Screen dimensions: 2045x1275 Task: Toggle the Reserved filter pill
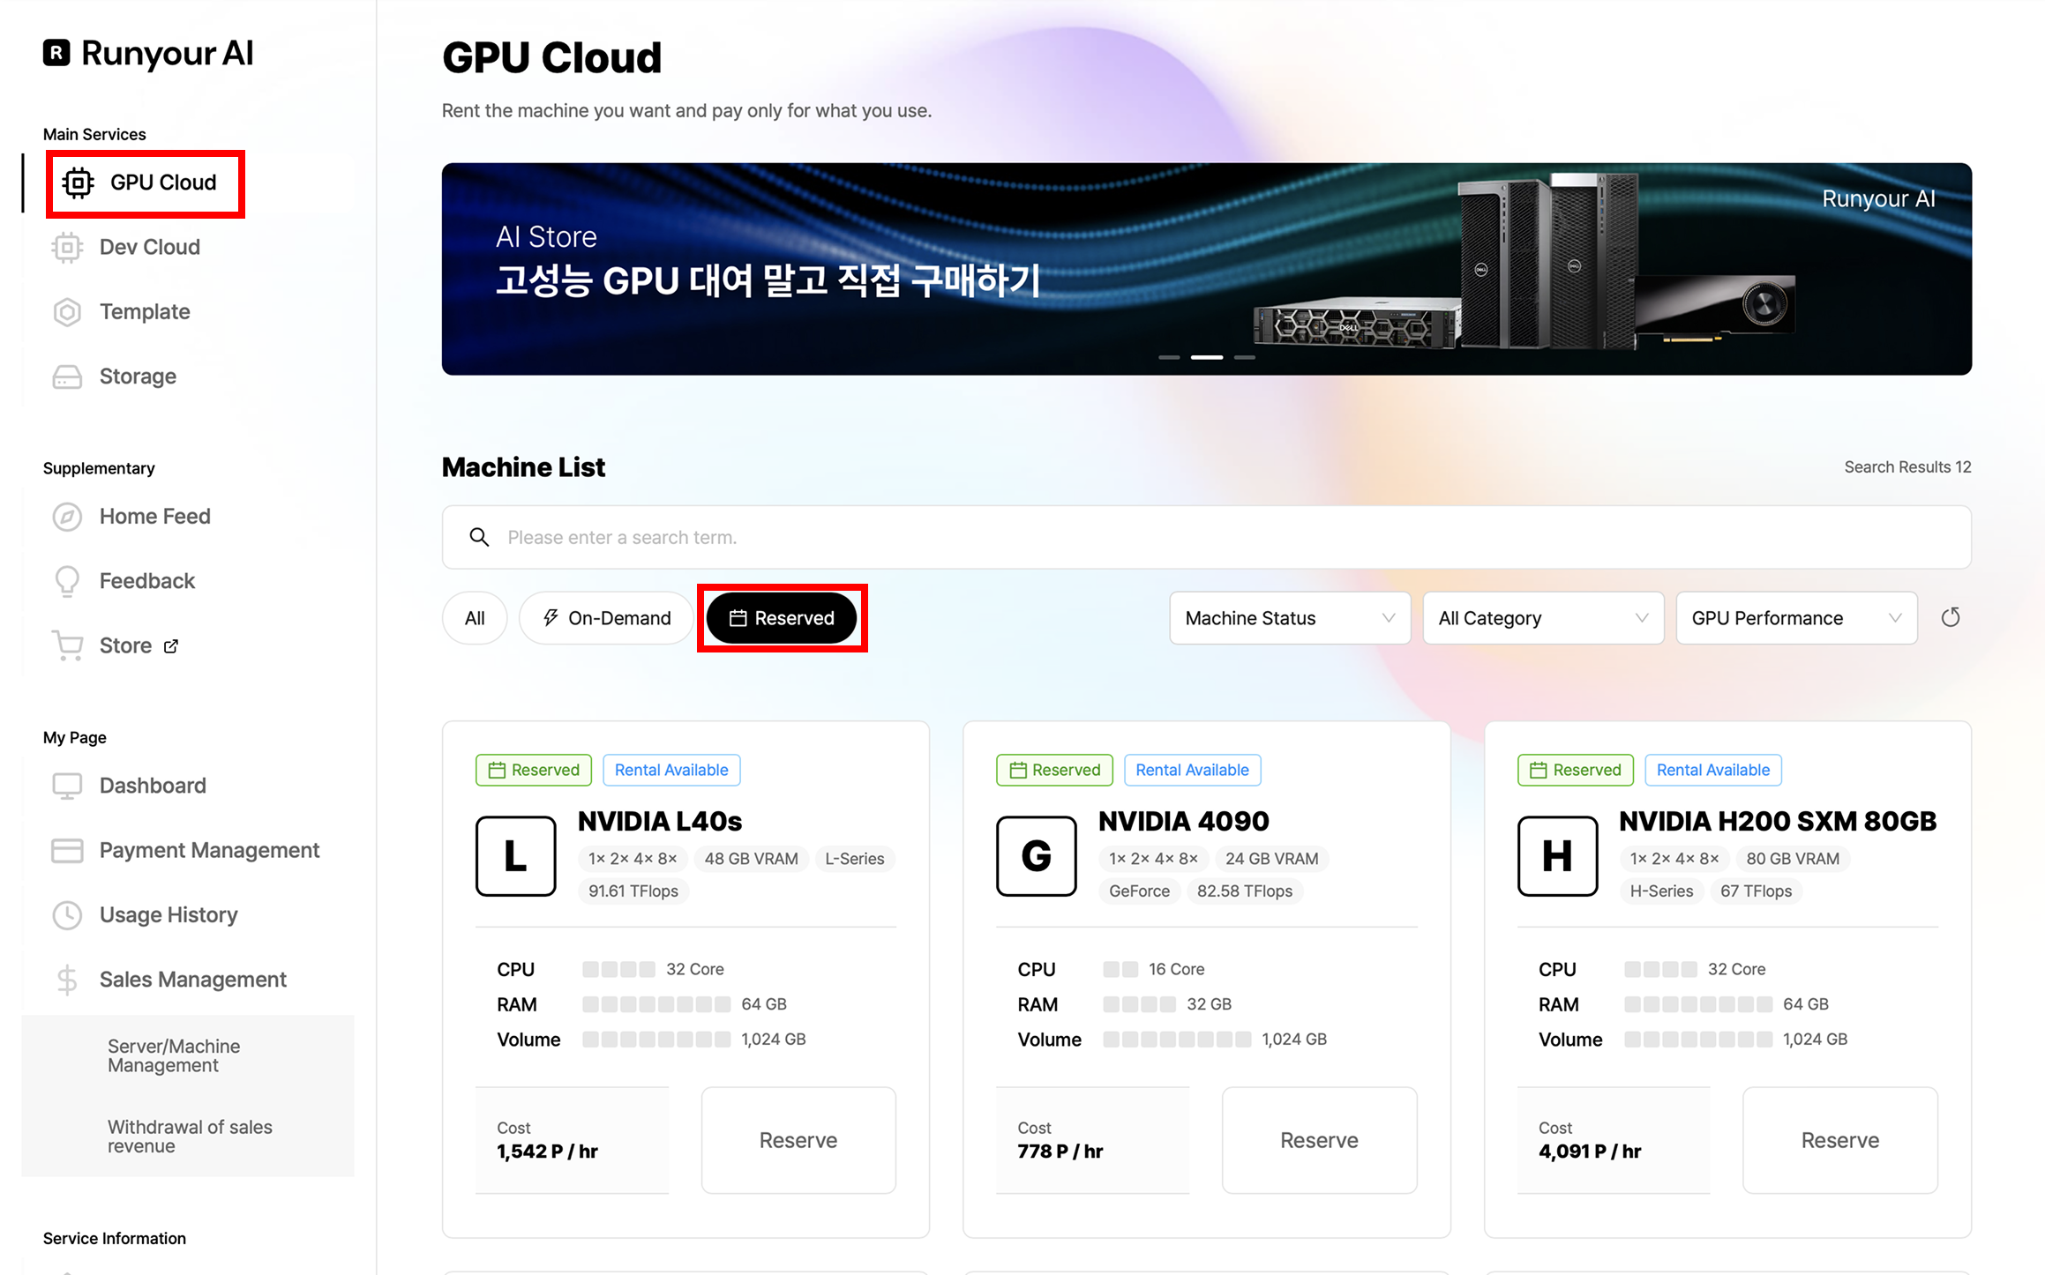pos(782,618)
